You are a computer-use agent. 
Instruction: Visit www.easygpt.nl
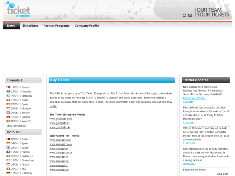point(59,157)
